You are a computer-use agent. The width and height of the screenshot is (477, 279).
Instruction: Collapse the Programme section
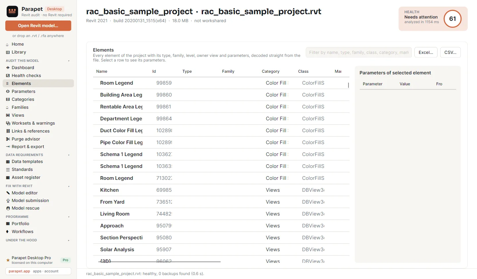click(x=69, y=217)
